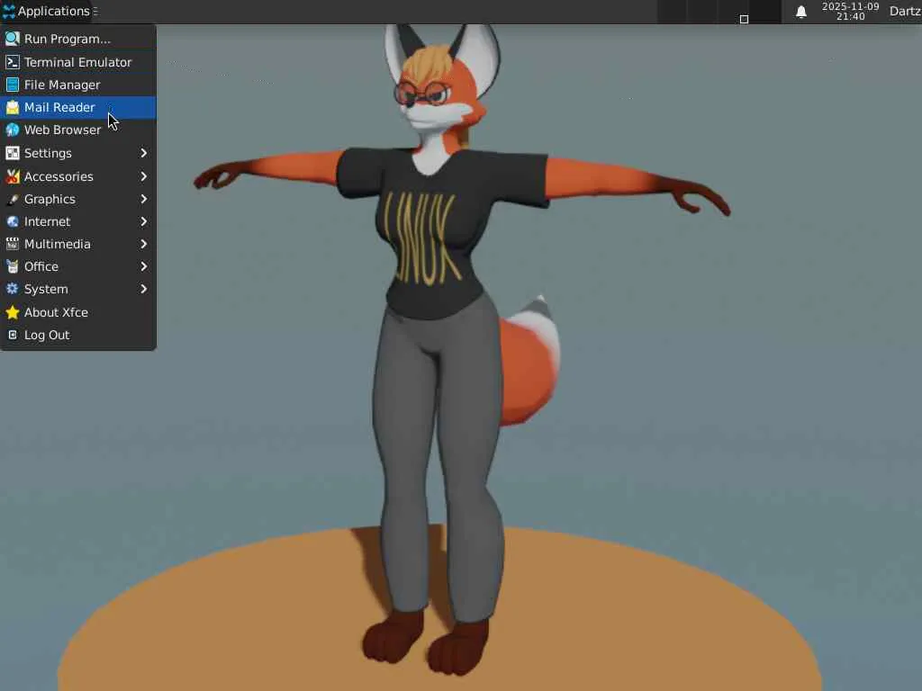Choose Run Program... from the menu
This screenshot has height=691, width=922.
click(x=78, y=39)
